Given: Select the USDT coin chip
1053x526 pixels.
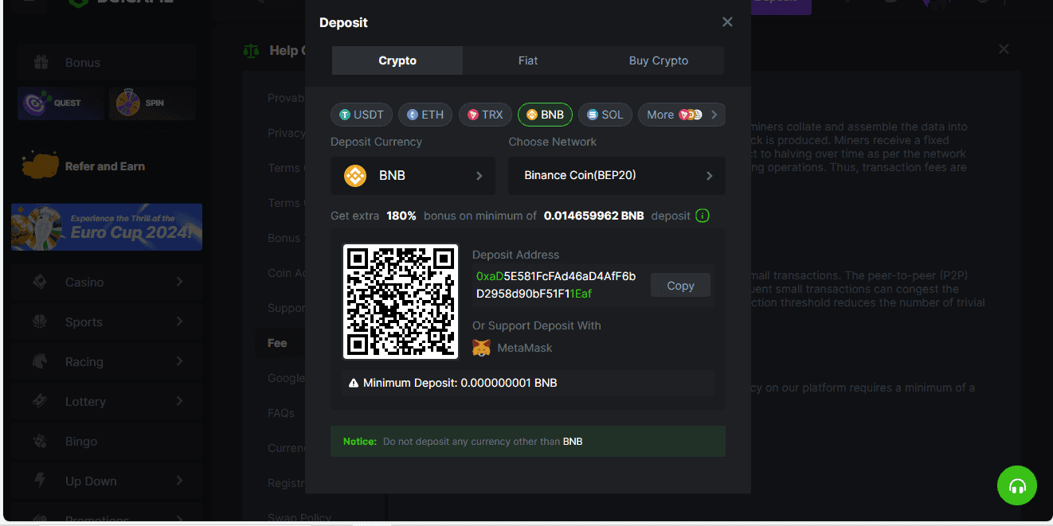Looking at the screenshot, I should click(x=362, y=115).
